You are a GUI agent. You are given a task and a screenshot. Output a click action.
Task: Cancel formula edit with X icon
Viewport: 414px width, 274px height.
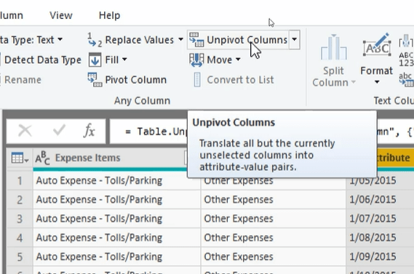coord(25,131)
